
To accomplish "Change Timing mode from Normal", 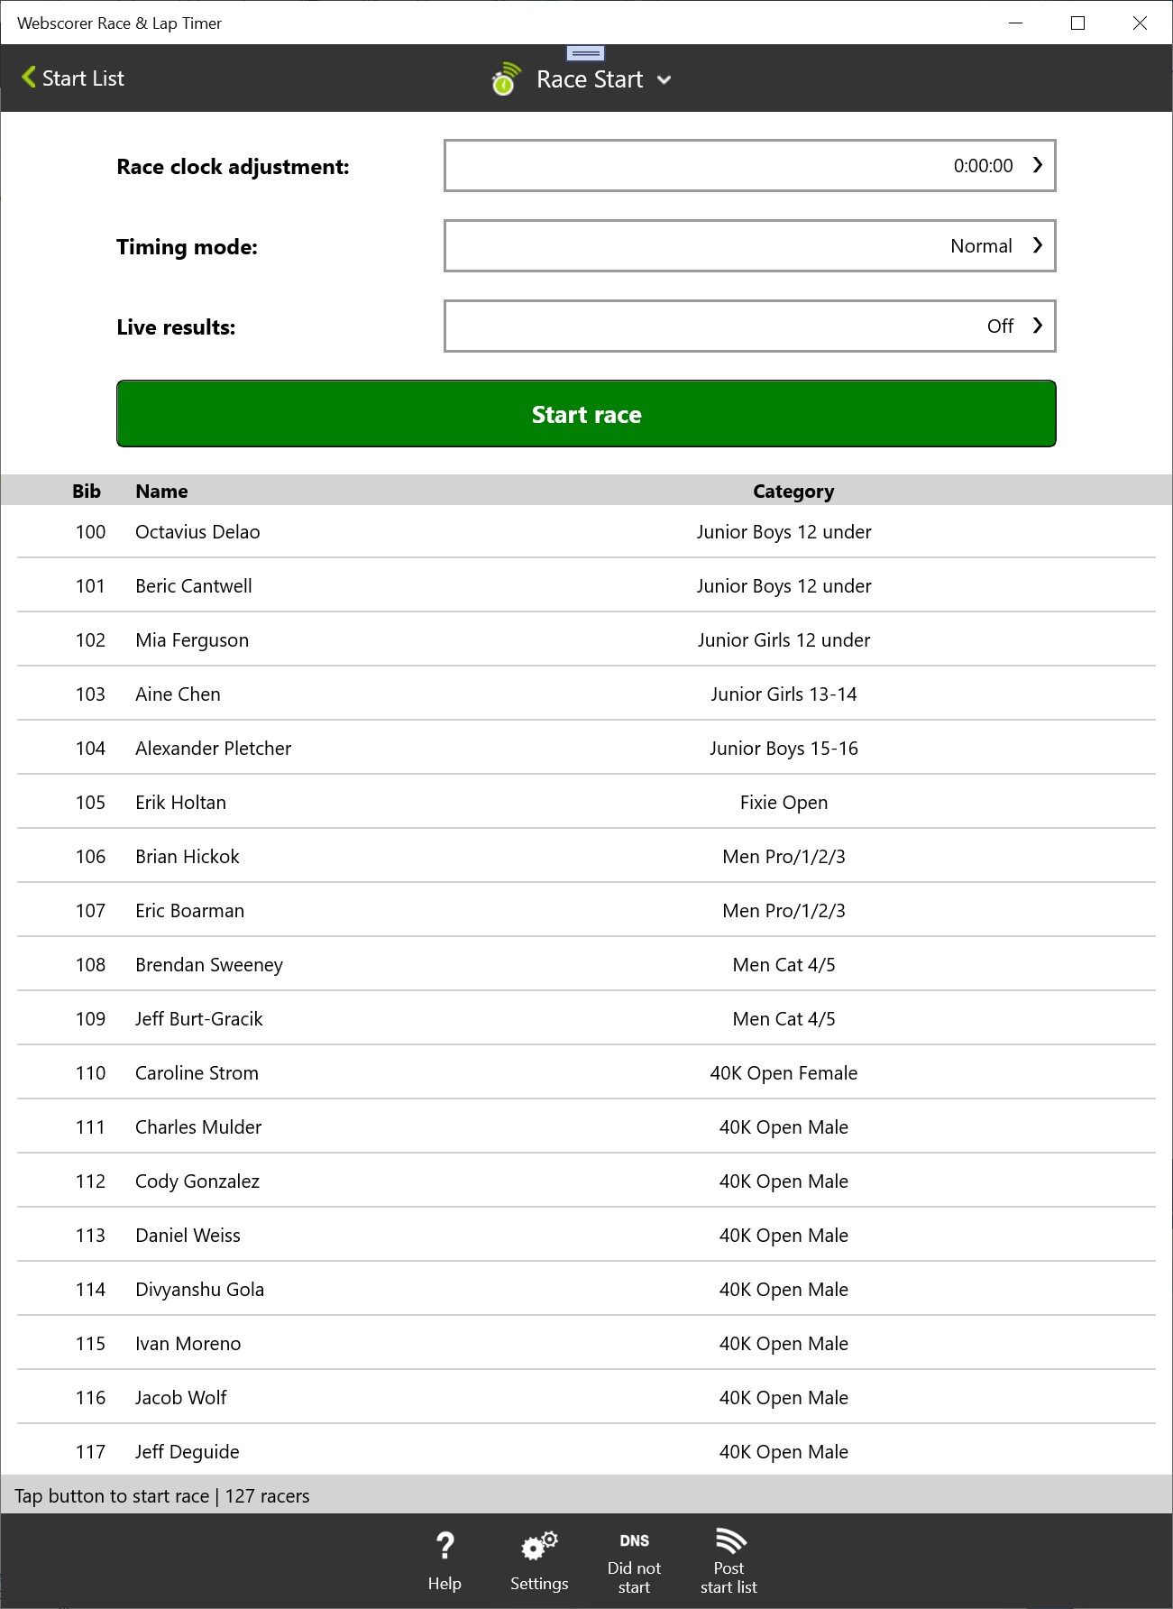I will coord(749,245).
